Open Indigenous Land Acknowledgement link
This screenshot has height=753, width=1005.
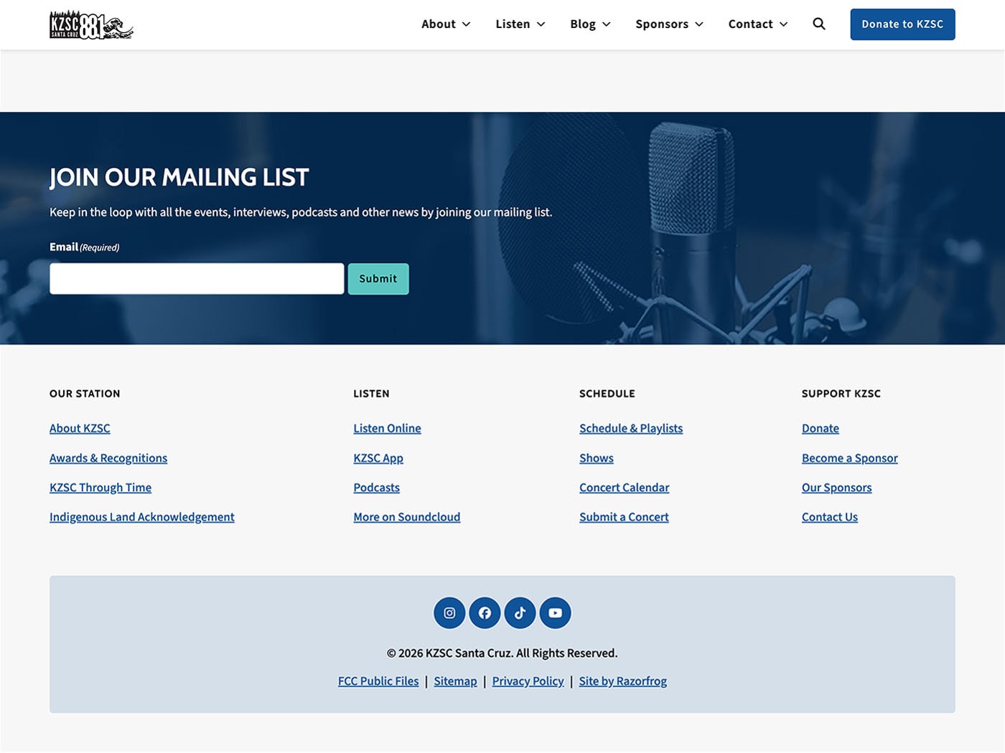coord(142,517)
